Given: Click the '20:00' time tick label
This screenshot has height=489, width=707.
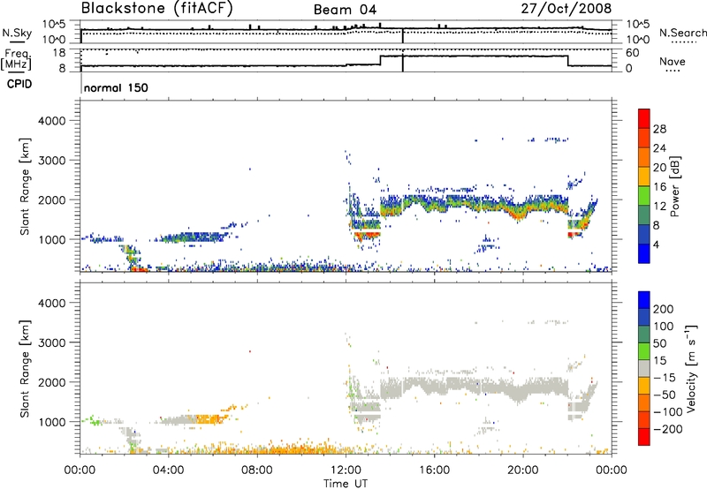Looking at the screenshot, I should click(x=523, y=470).
